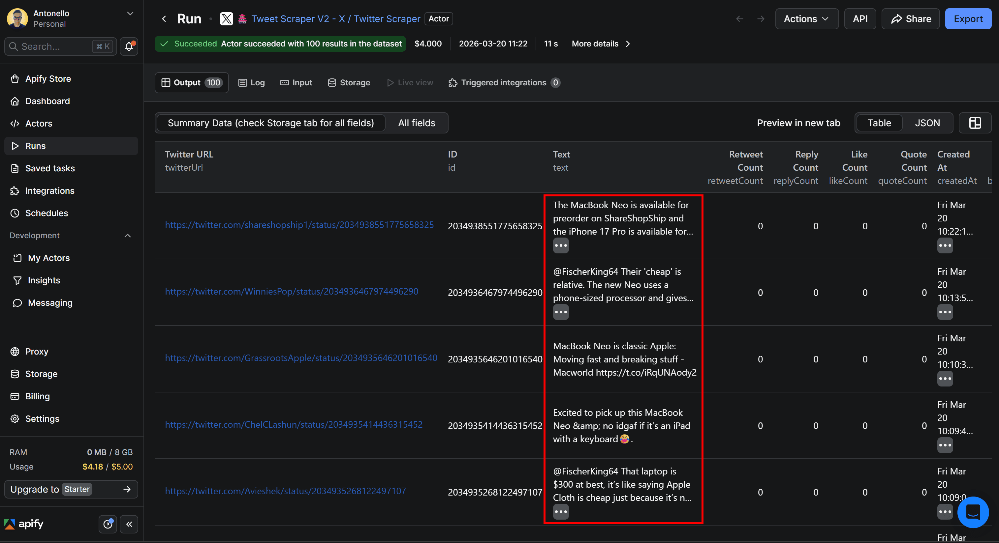This screenshot has width=999, height=543.
Task: Open the help question-mark icon
Action: pyautogui.click(x=108, y=524)
